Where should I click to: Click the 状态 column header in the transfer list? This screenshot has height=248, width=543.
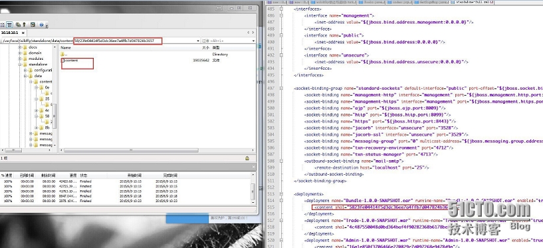pos(84,176)
